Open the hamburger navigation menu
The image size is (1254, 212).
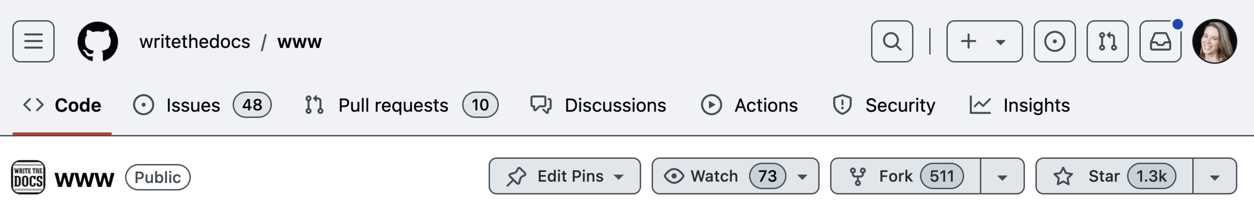(x=34, y=41)
